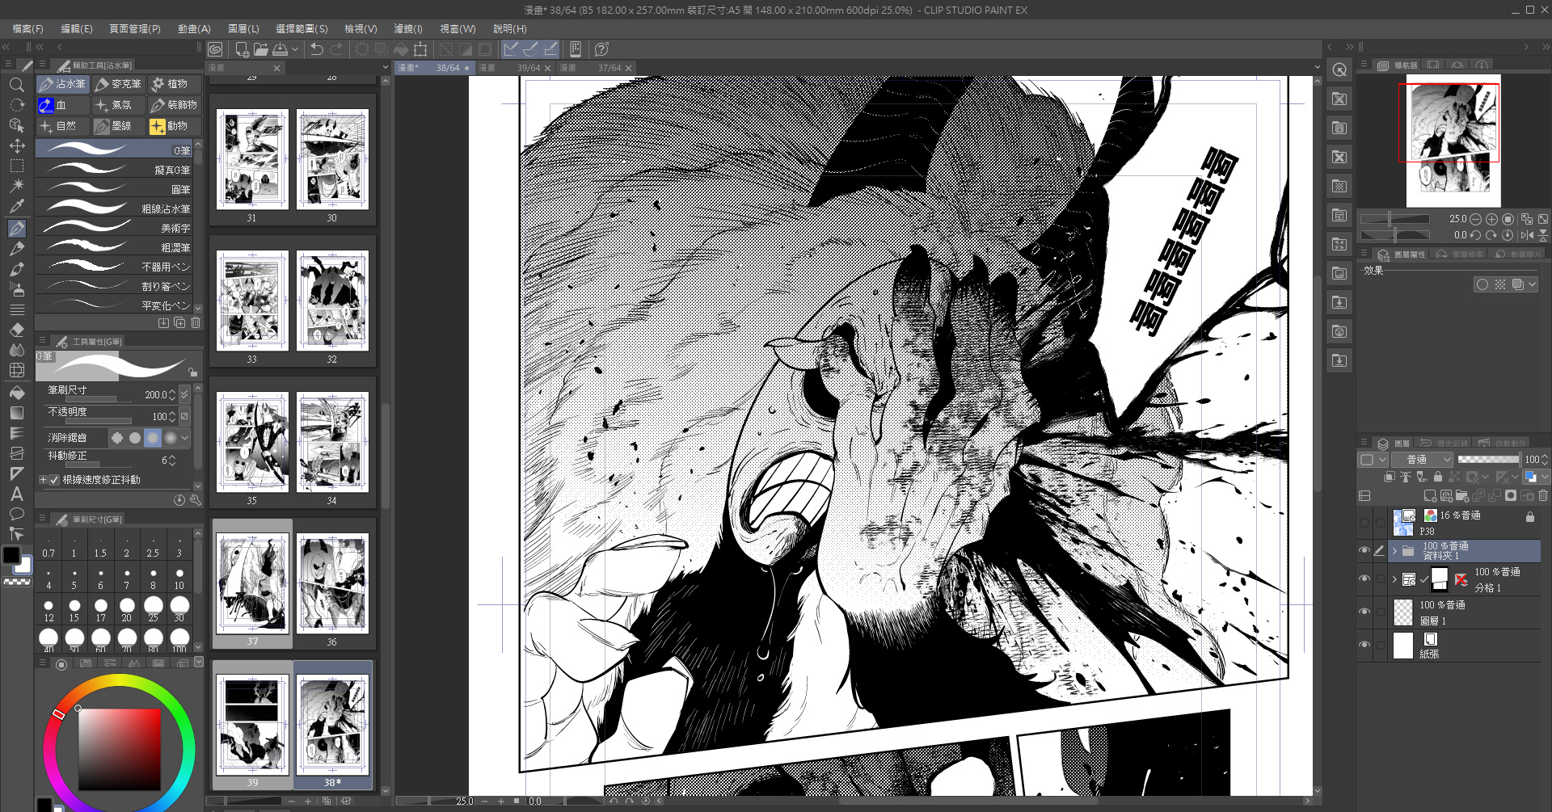Screen dimensions: 1552x812
Task: Open the 編輯(E) menu
Action: click(x=77, y=29)
